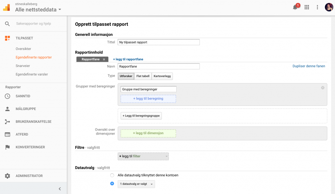
Task: Open the '1 datautvalg er valgt' dropdown
Action: pos(136,184)
